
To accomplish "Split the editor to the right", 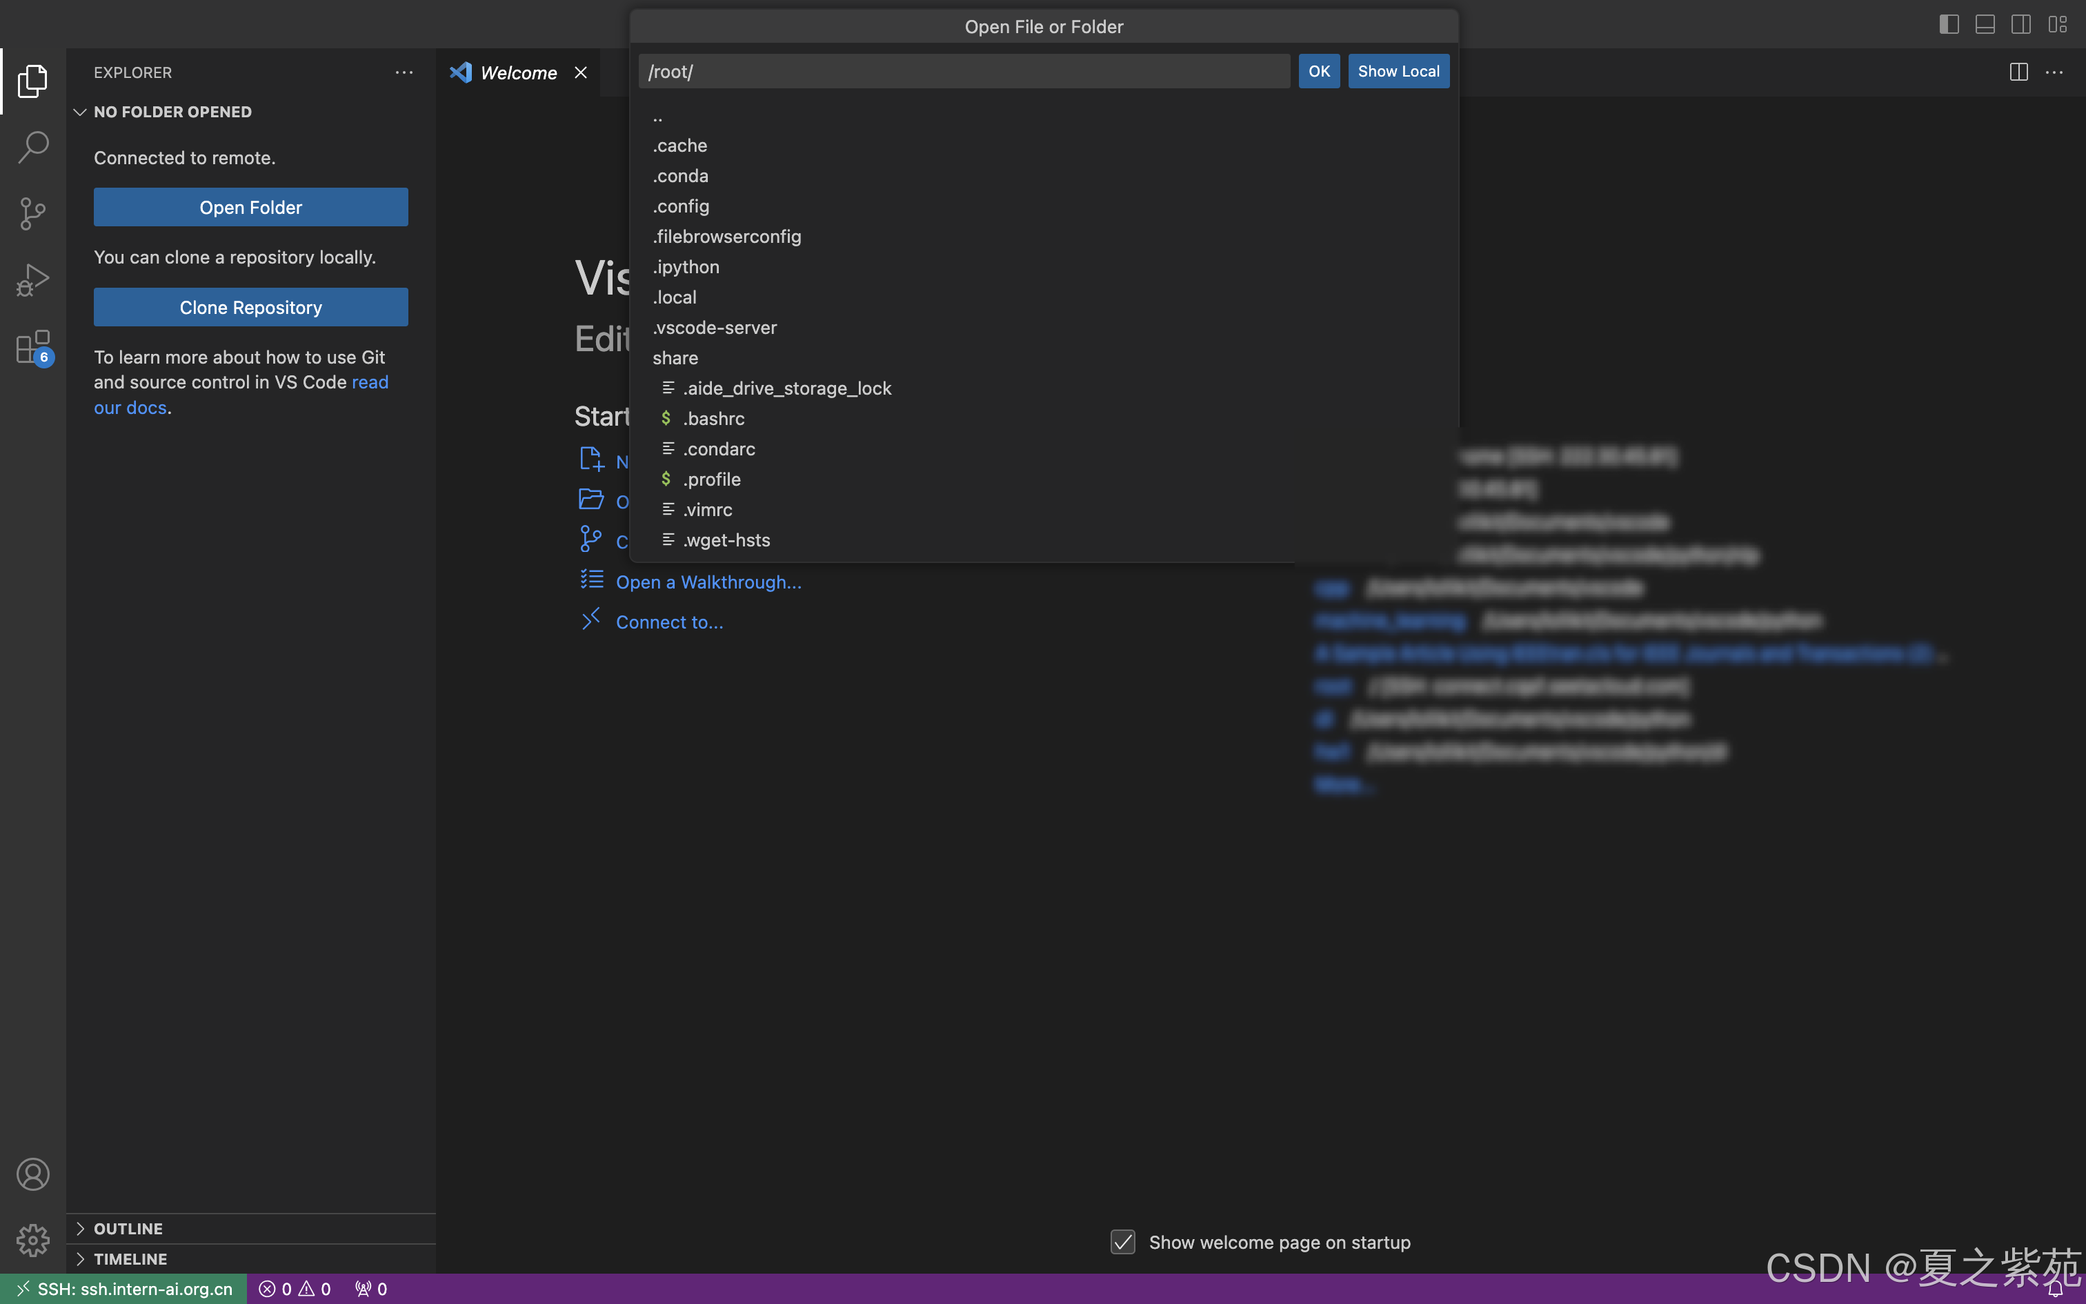I will (2018, 72).
